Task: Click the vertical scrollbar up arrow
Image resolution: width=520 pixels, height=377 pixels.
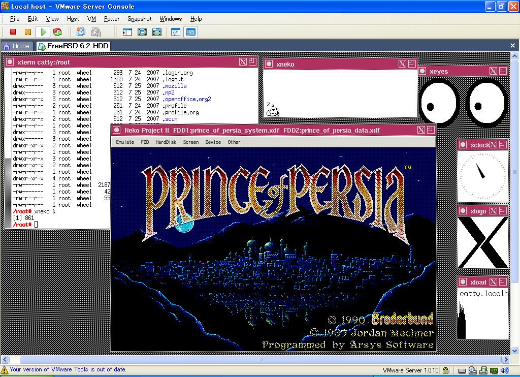Action: point(515,56)
